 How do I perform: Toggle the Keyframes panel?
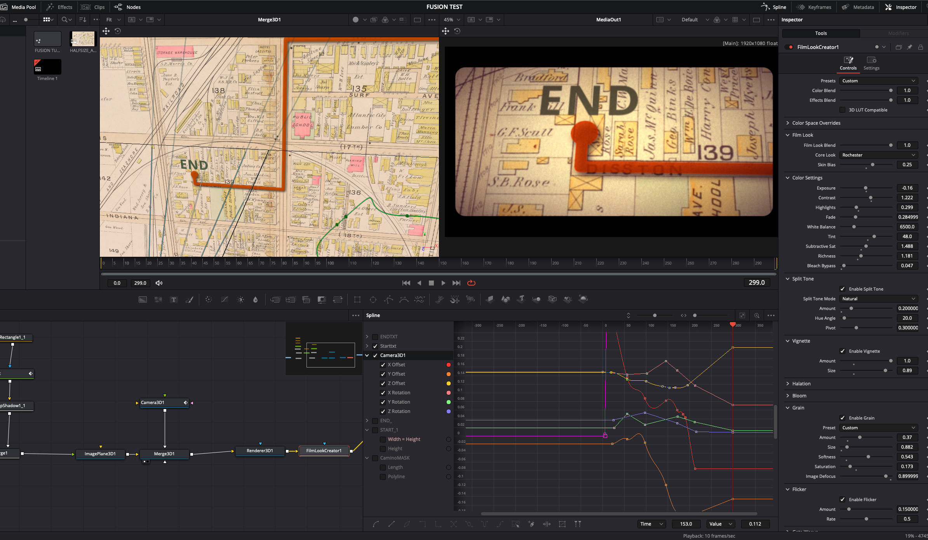click(x=814, y=7)
